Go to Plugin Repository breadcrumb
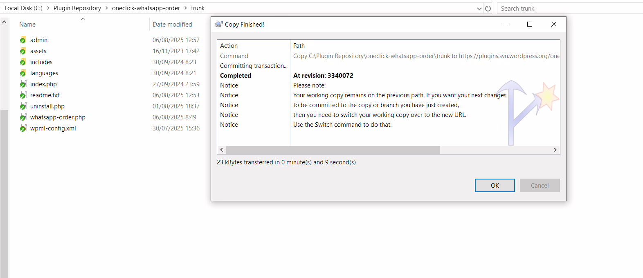 pos(77,8)
